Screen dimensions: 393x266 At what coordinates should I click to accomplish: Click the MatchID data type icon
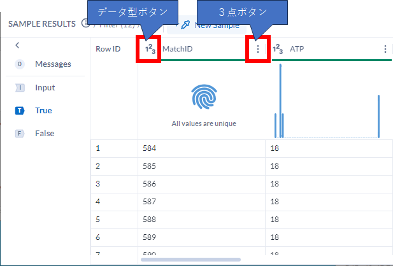[x=150, y=50]
